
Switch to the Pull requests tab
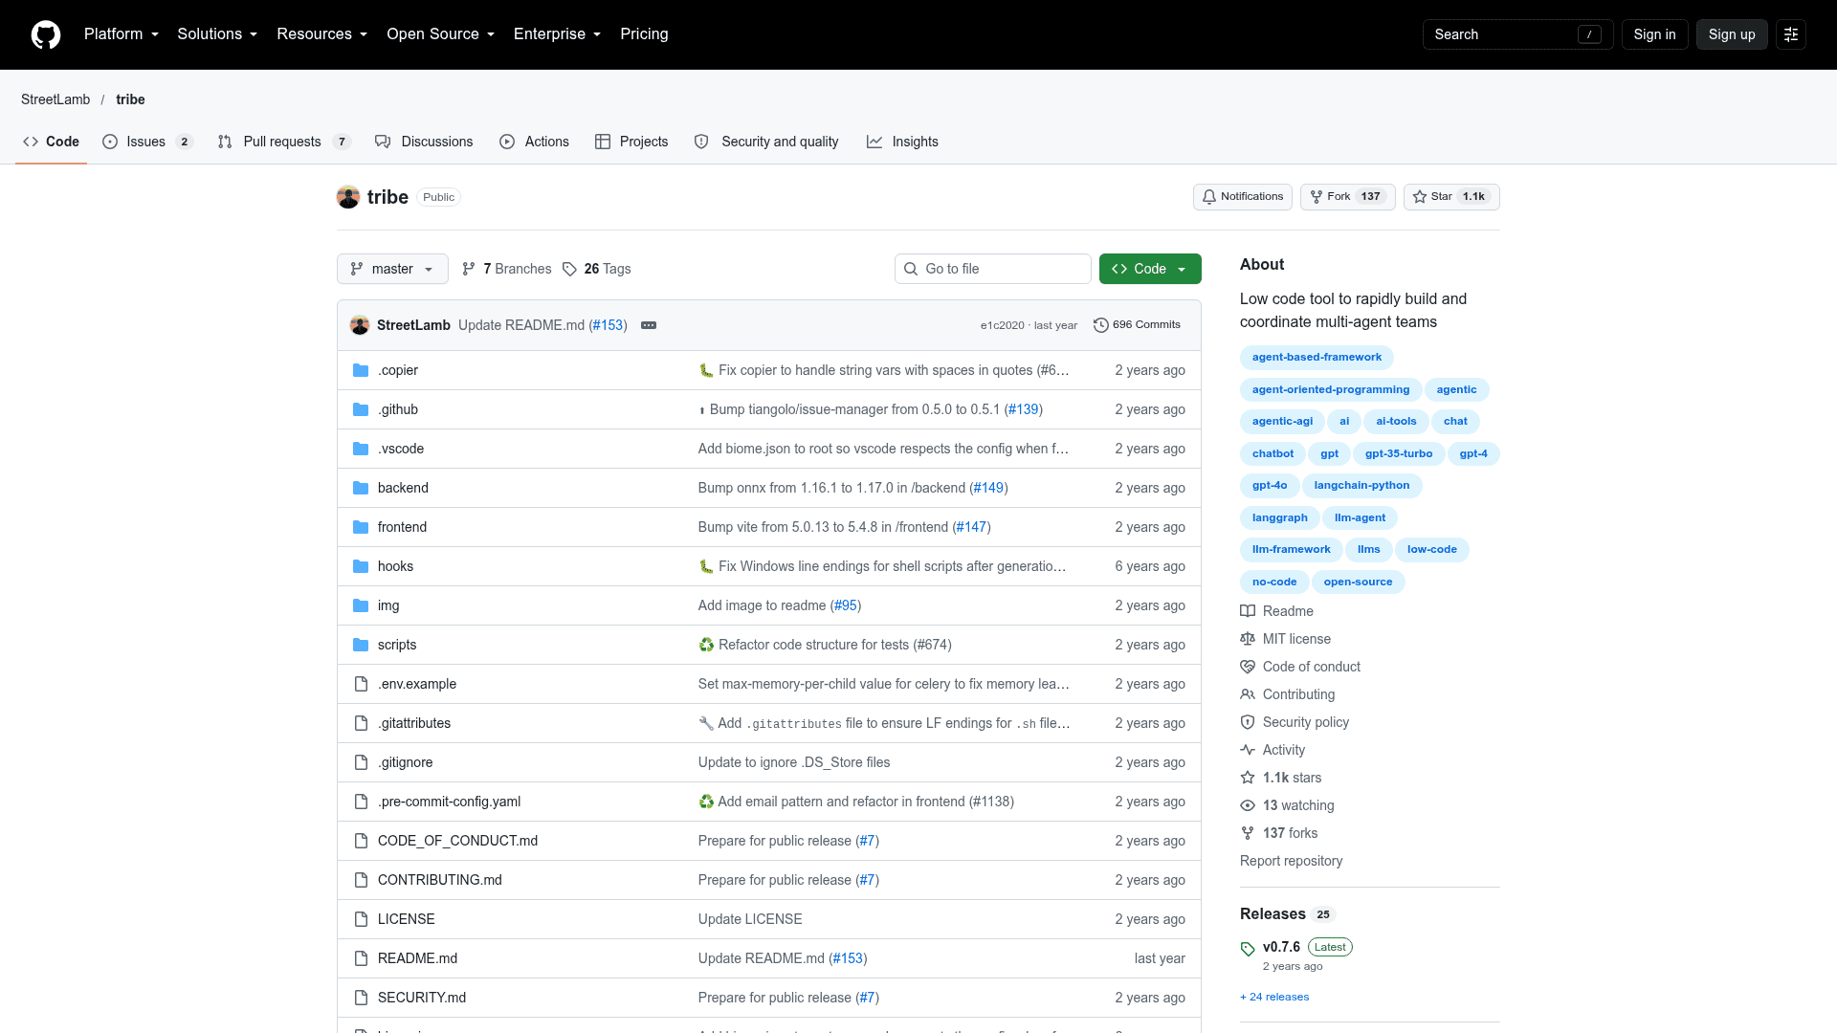tap(284, 142)
